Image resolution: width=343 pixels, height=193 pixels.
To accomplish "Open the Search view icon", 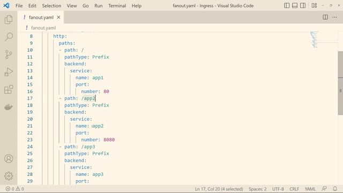I will pos(9,37).
